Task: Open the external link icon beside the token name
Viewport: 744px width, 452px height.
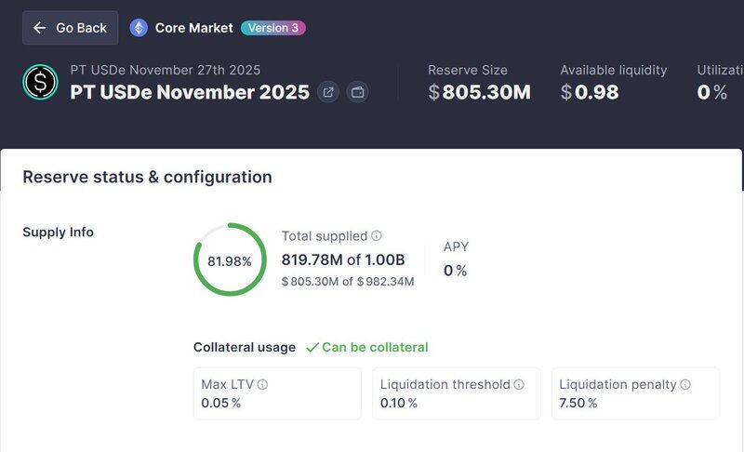Action: [328, 92]
